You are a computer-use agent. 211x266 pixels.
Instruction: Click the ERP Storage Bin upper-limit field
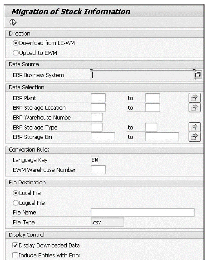162,137
